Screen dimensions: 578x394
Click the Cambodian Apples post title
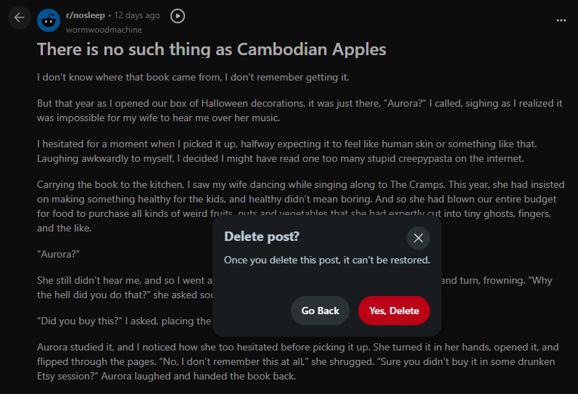(x=211, y=49)
